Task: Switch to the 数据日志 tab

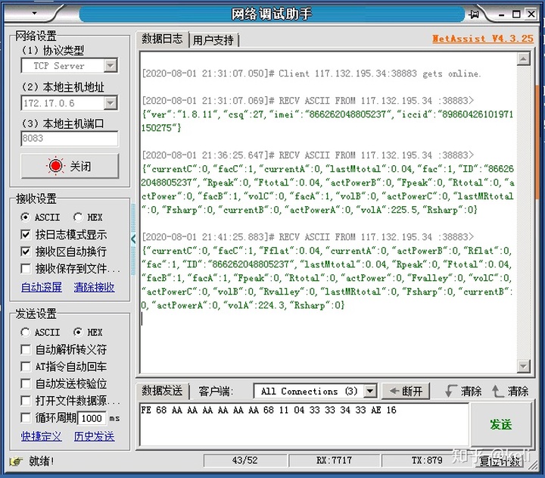Action: click(162, 39)
